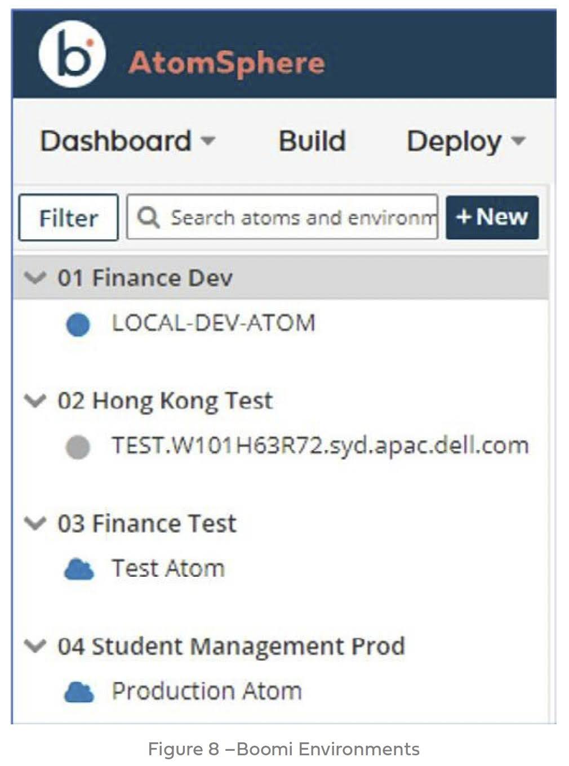Select the LOCAL-DEV-ATOM atom
The height and width of the screenshot is (766, 569).
click(x=213, y=323)
